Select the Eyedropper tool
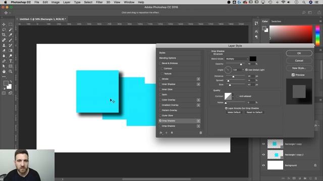 pyautogui.click(x=10, y=35)
